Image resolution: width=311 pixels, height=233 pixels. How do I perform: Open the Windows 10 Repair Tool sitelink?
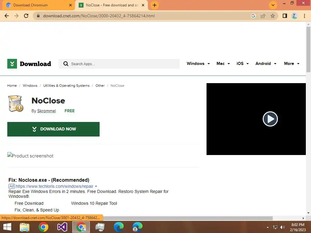click(94, 203)
